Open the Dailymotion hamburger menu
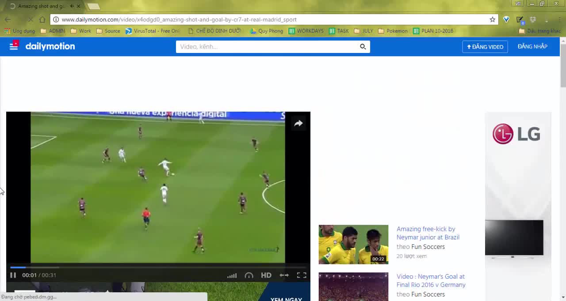This screenshot has width=566, height=301. click(x=14, y=45)
